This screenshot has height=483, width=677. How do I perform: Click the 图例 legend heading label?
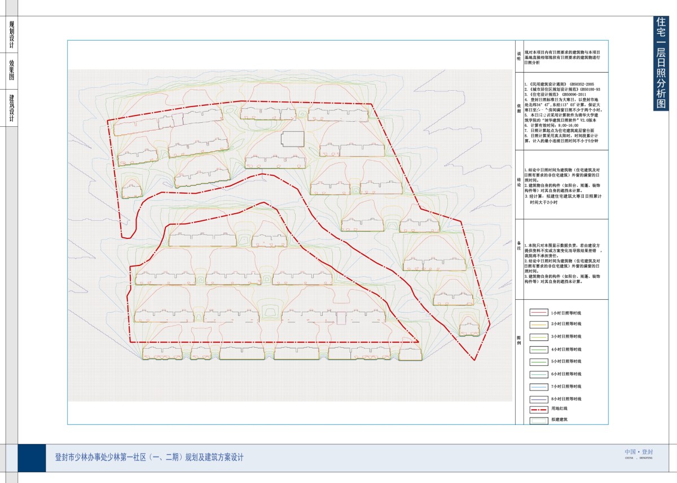coord(519,339)
